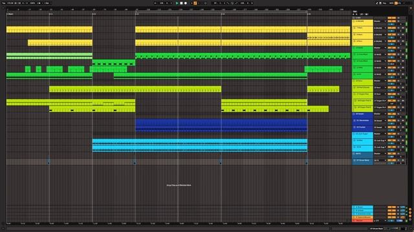Solo the 10 BASS track

tap(398, 48)
